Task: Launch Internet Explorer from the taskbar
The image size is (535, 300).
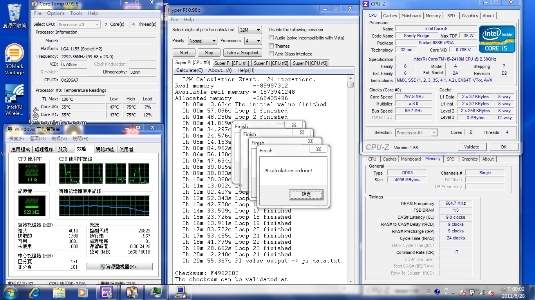Action: pyautogui.click(x=35, y=292)
